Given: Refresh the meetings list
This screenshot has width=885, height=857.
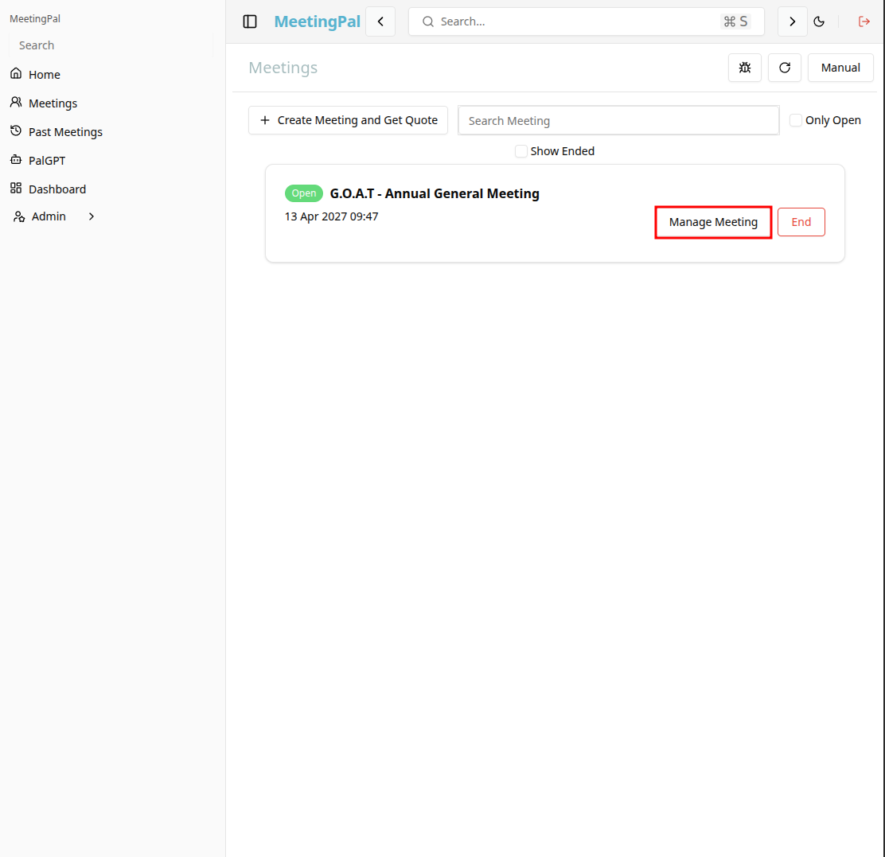Looking at the screenshot, I should click(x=784, y=68).
